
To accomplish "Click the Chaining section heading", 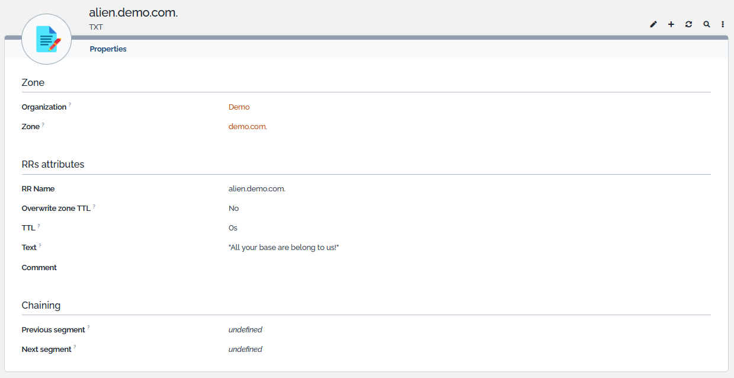I will 41,306.
